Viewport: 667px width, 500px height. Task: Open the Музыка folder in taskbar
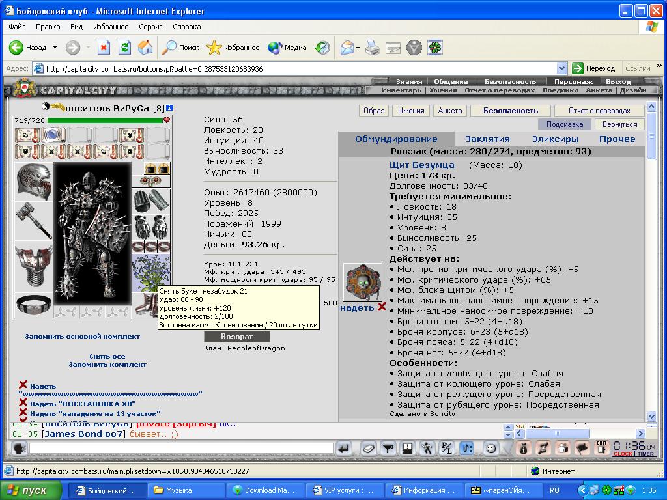[x=186, y=490]
